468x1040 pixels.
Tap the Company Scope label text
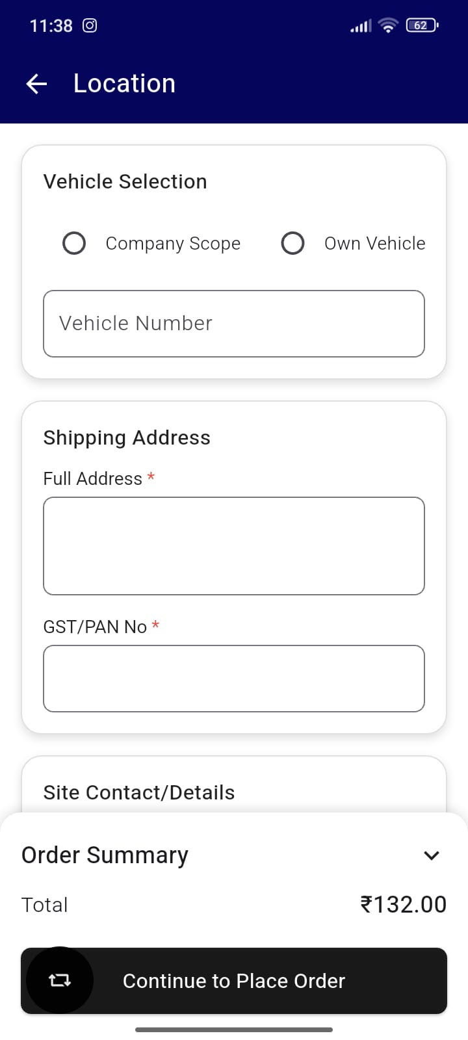click(x=173, y=244)
